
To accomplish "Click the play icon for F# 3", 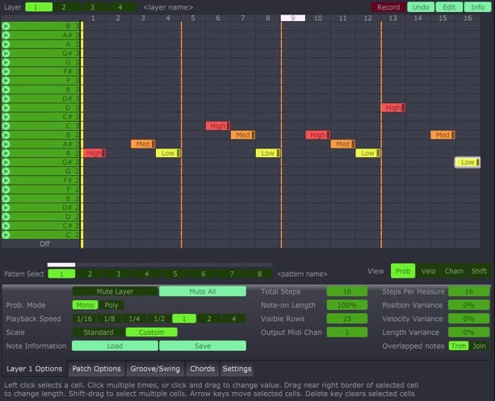I will pos(6,71).
